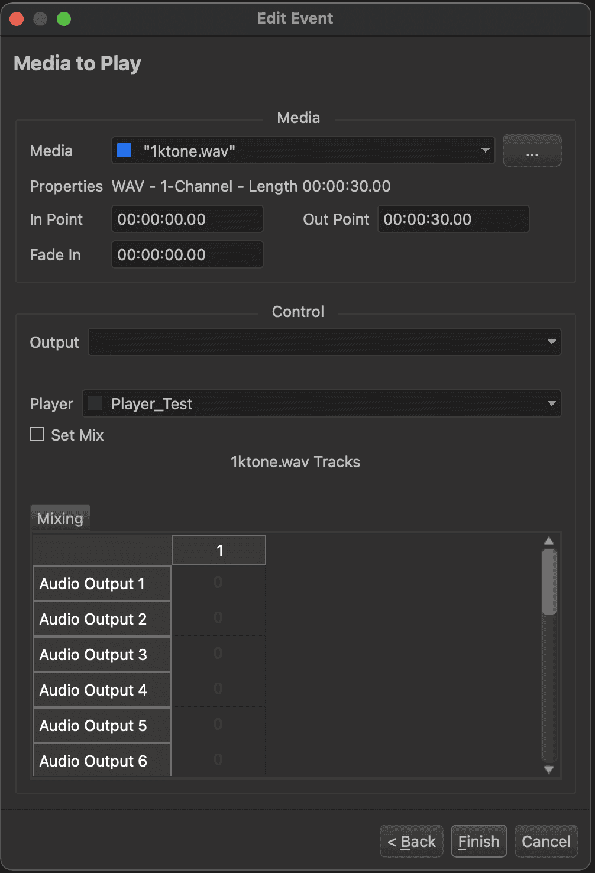The image size is (595, 873).
Task: Click the Fade In time field
Action: pyautogui.click(x=187, y=255)
